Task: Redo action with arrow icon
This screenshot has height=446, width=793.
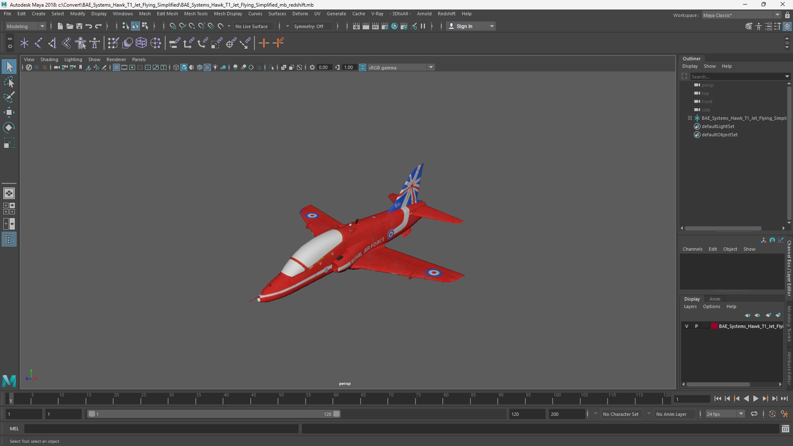Action: click(98, 26)
